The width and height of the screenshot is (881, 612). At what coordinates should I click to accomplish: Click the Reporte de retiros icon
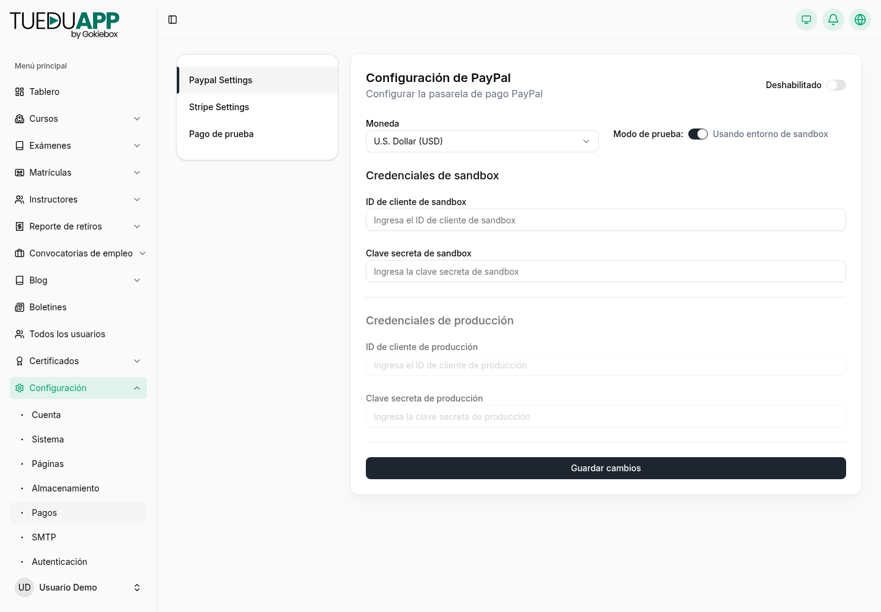click(20, 226)
